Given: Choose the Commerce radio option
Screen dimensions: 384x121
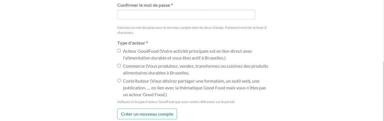Looking at the screenshot, I should pos(119,66).
